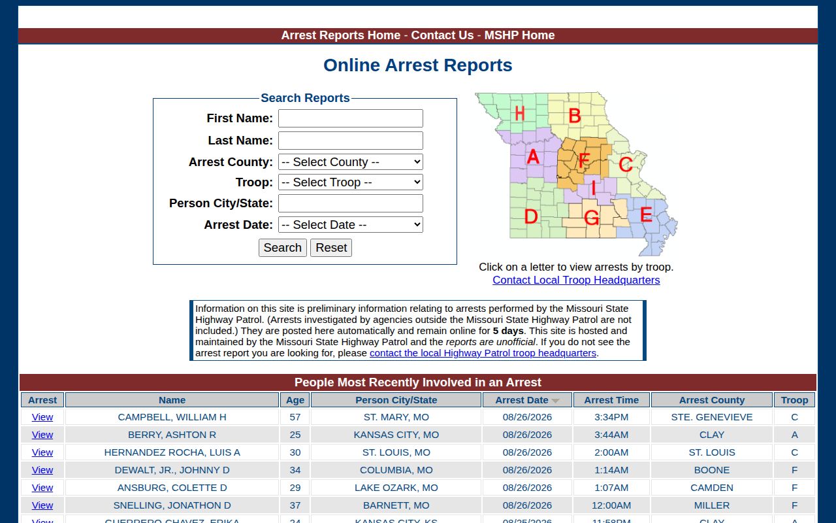The image size is (836, 523).
Task: Expand the Arrest Date dropdown
Action: [x=351, y=225]
